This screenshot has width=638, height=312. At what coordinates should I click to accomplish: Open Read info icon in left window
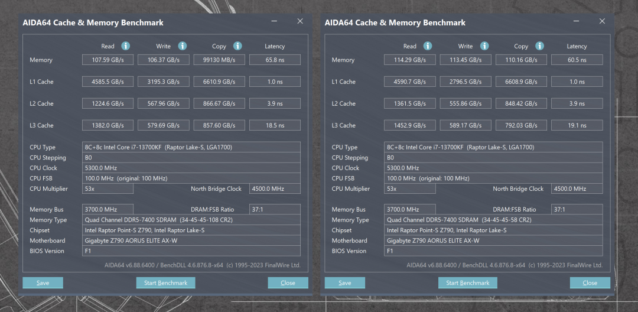click(126, 46)
